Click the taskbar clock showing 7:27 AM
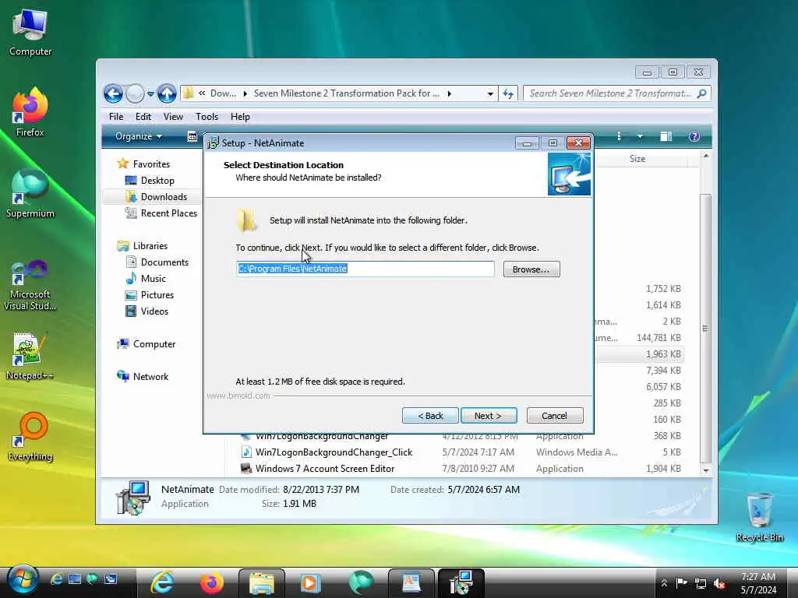The height and width of the screenshot is (598, 798). pyautogui.click(x=758, y=583)
